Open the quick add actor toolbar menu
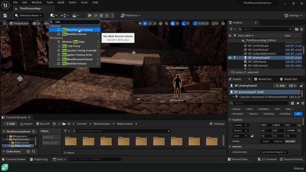The image size is (306, 172). [x=54, y=15]
